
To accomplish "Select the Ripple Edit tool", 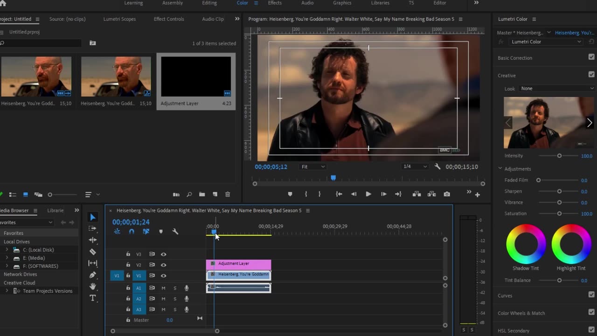I will click(x=92, y=240).
